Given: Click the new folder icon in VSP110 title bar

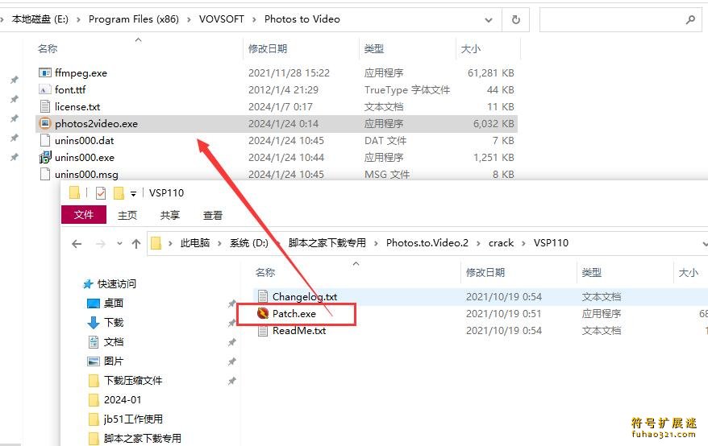Looking at the screenshot, I should tap(119, 193).
